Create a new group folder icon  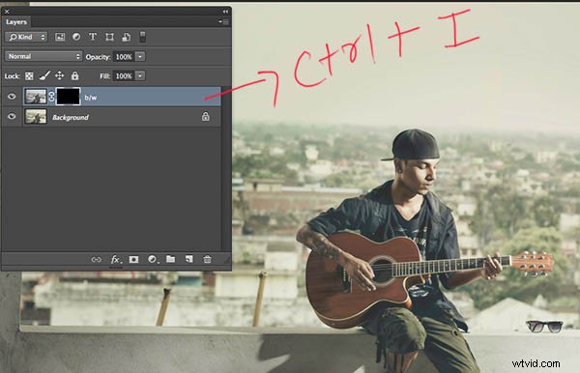(x=170, y=259)
